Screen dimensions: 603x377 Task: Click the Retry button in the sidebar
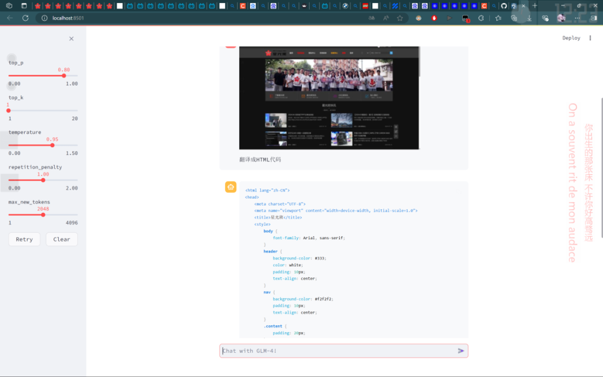[x=24, y=239]
